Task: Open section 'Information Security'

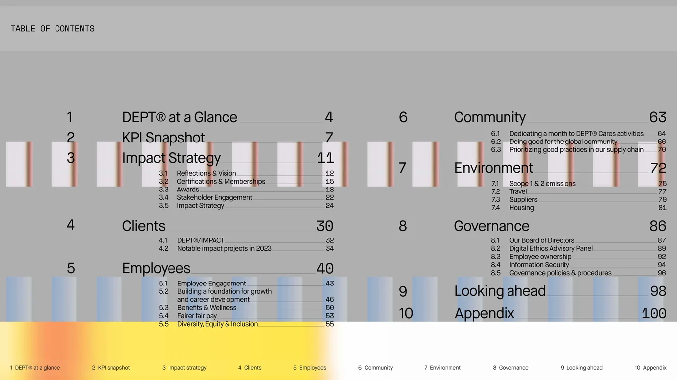Action: click(x=539, y=265)
